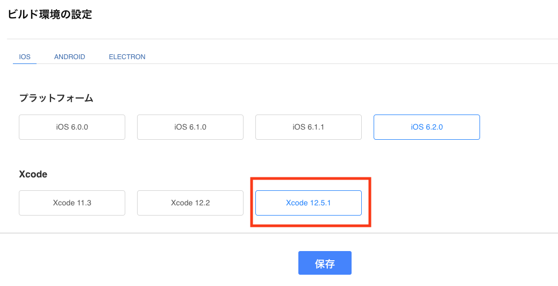Viewport: 558px width, 286px height.
Task: Pick the iOS 6.2.0 platform option
Action: (x=427, y=127)
